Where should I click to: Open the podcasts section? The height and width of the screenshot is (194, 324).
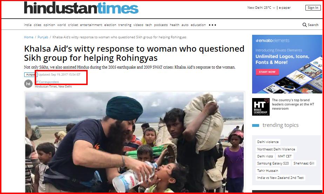(x=161, y=25)
